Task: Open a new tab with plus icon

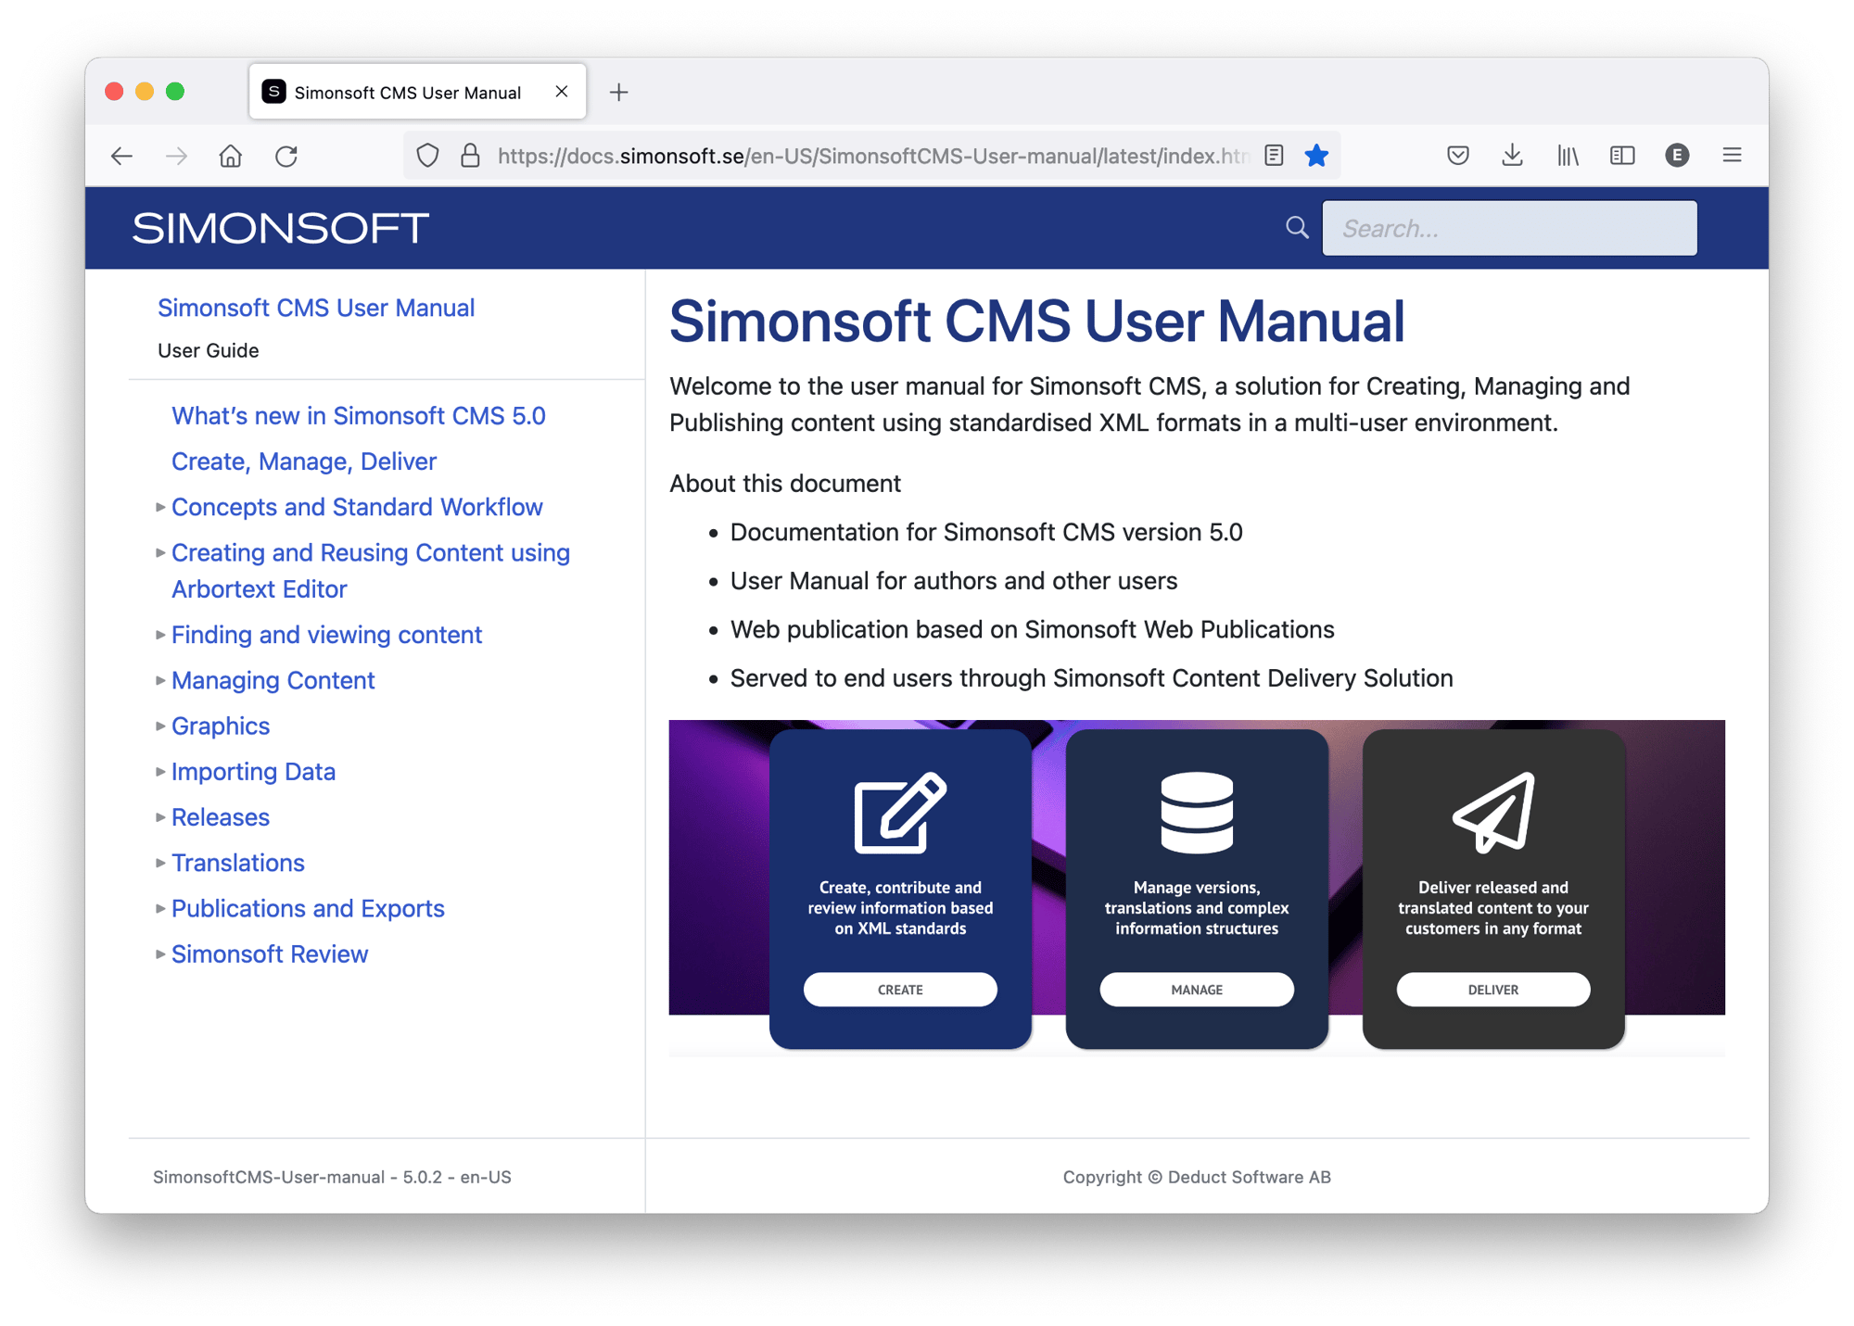Action: pyautogui.click(x=618, y=92)
